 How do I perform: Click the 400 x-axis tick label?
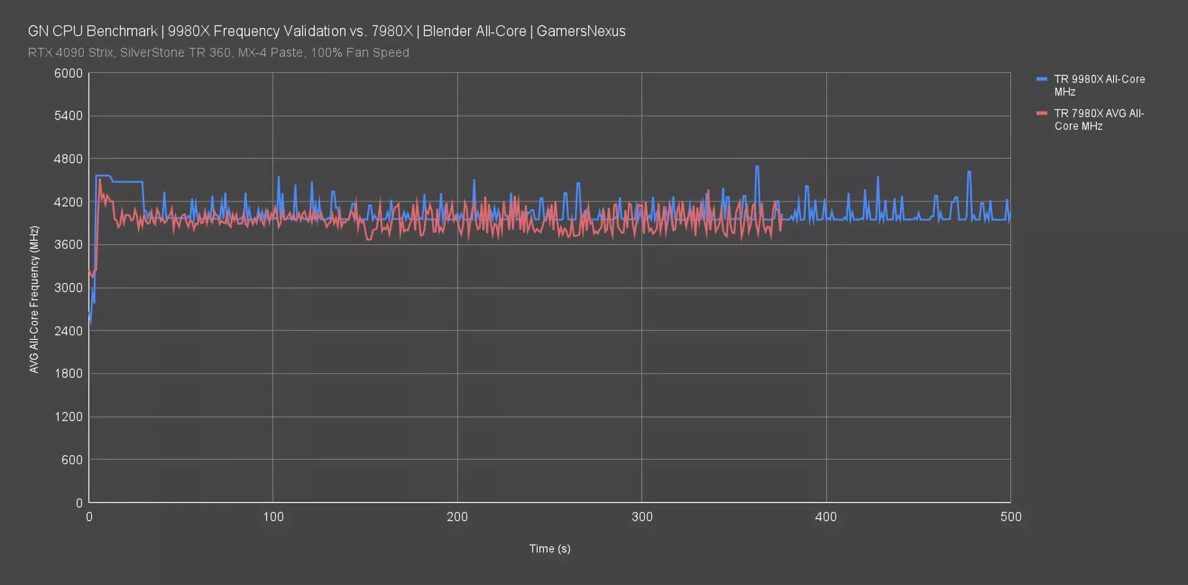(826, 517)
